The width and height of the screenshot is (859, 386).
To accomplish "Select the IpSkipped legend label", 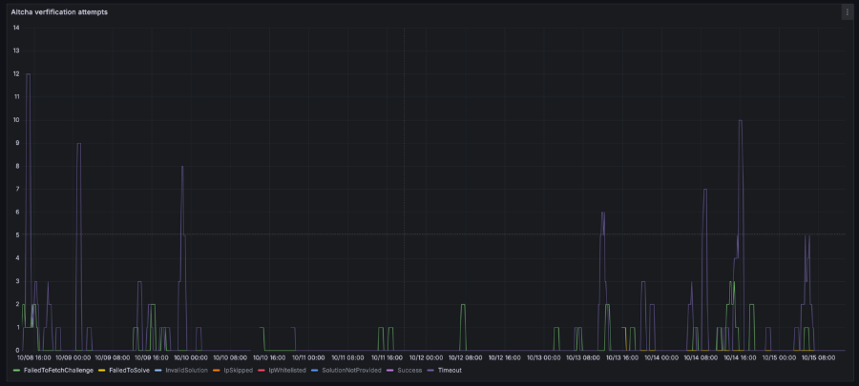I will pyautogui.click(x=238, y=370).
